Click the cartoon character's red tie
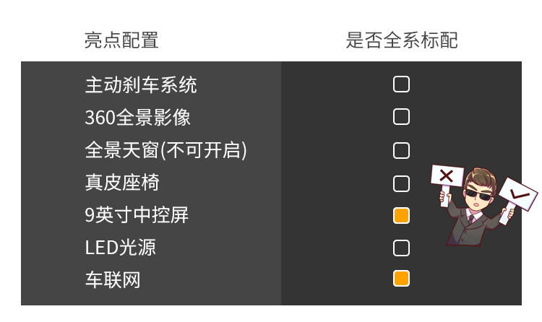This screenshot has height=322, width=542. [x=471, y=219]
